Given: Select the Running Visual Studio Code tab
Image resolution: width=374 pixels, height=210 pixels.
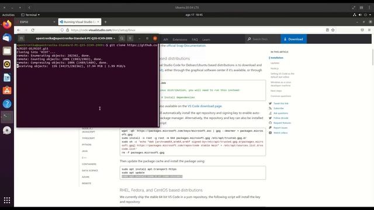Looking at the screenshot, I should [79, 22].
